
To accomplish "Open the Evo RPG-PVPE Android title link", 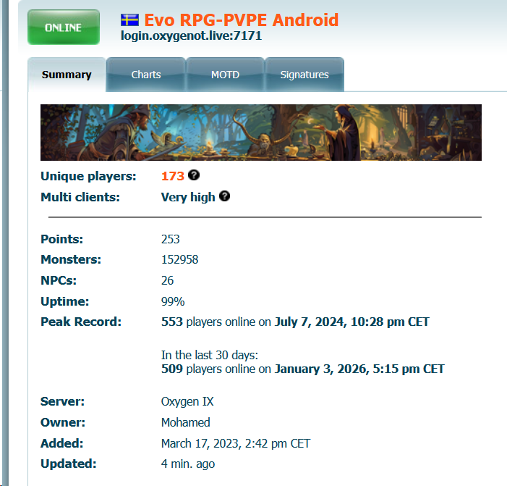I will pos(242,20).
